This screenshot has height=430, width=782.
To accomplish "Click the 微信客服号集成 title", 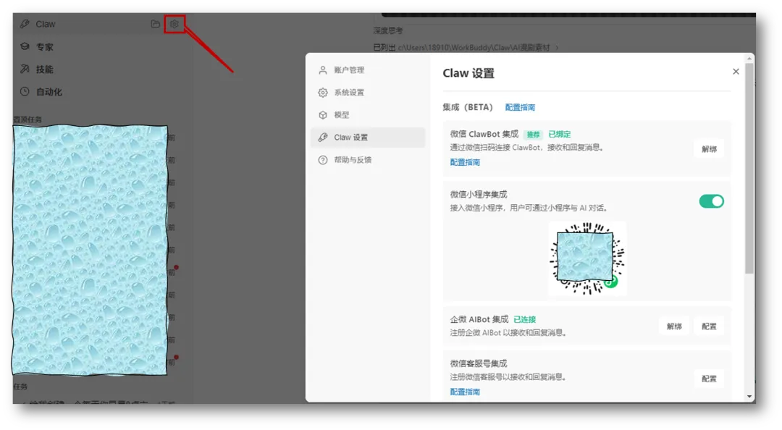I will tap(479, 363).
